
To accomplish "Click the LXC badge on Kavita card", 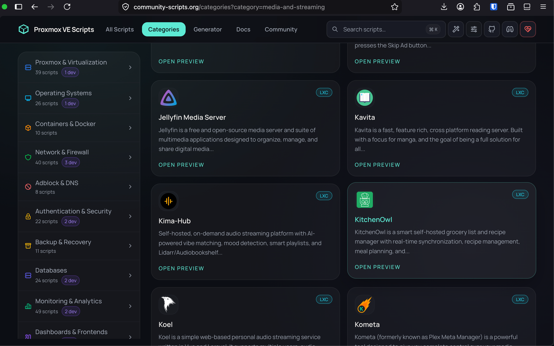I will coord(520,93).
